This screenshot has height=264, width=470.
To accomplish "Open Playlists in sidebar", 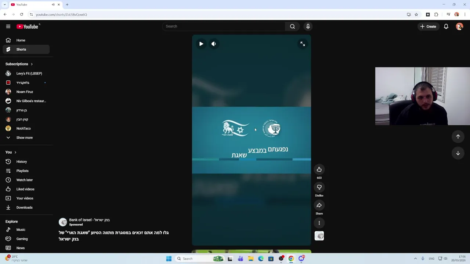I will (26, 171).
